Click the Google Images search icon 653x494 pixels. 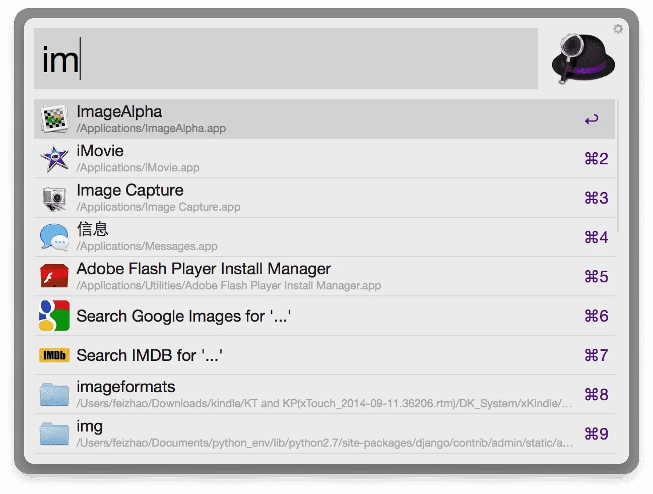54,316
